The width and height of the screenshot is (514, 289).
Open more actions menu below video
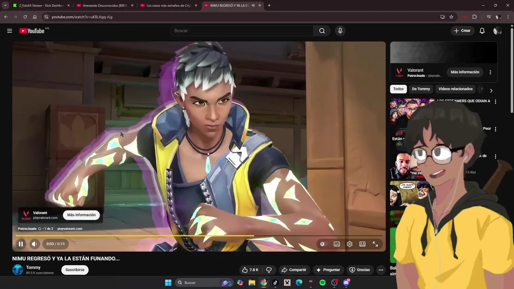coord(381,270)
